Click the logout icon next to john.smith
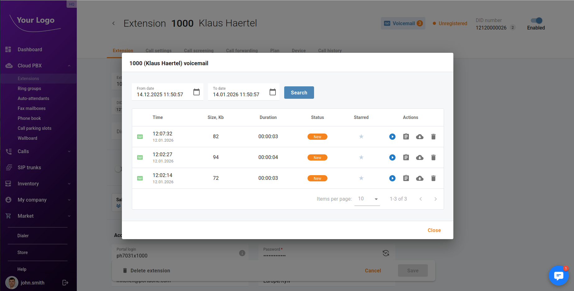The width and height of the screenshot is (574, 291). [x=65, y=283]
